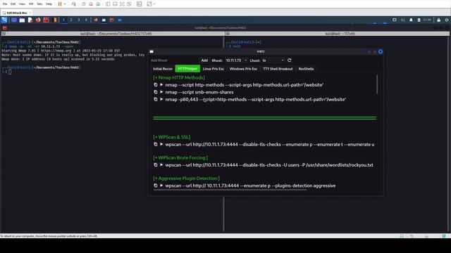Switch to the Initial Recon tab
This screenshot has width=451, height=253.
click(163, 69)
